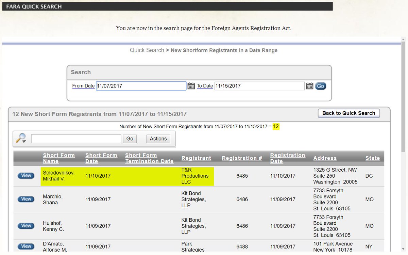The width and height of the screenshot is (408, 255).
Task: Click Park Strategies registrant cell
Action: coord(193,246)
